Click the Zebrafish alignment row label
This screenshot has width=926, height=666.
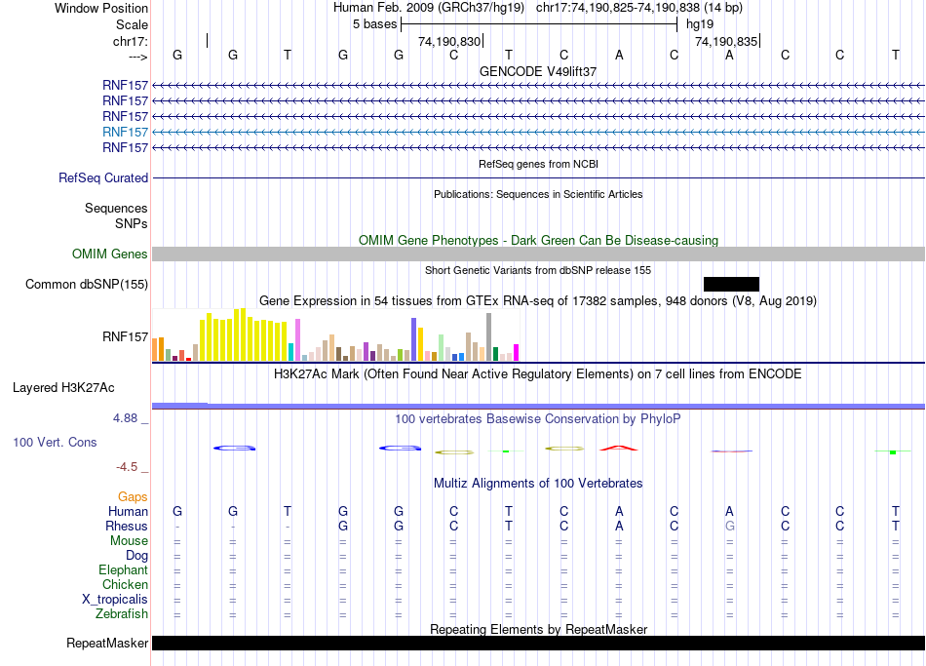coord(122,614)
